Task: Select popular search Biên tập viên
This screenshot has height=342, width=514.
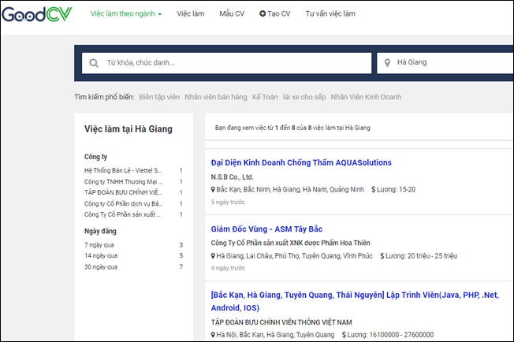Action: click(x=158, y=97)
